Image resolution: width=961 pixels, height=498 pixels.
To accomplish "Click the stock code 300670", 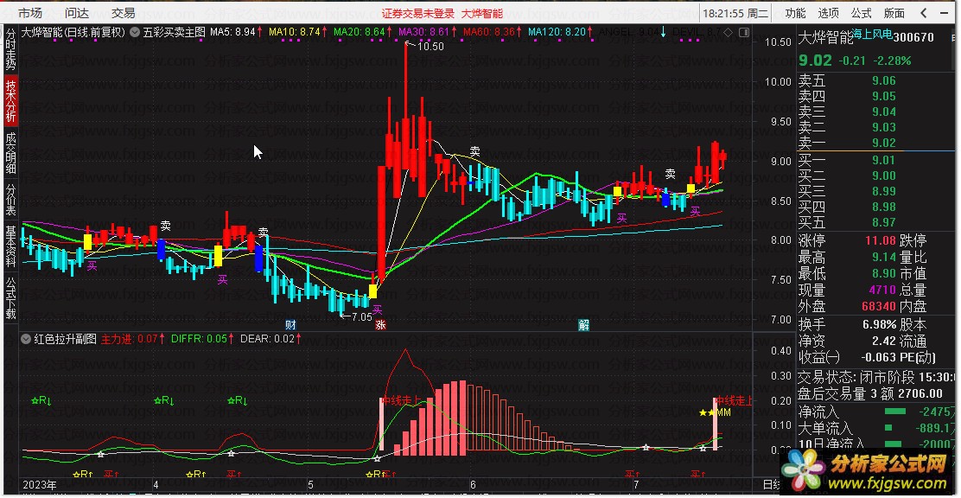I will coord(913,37).
